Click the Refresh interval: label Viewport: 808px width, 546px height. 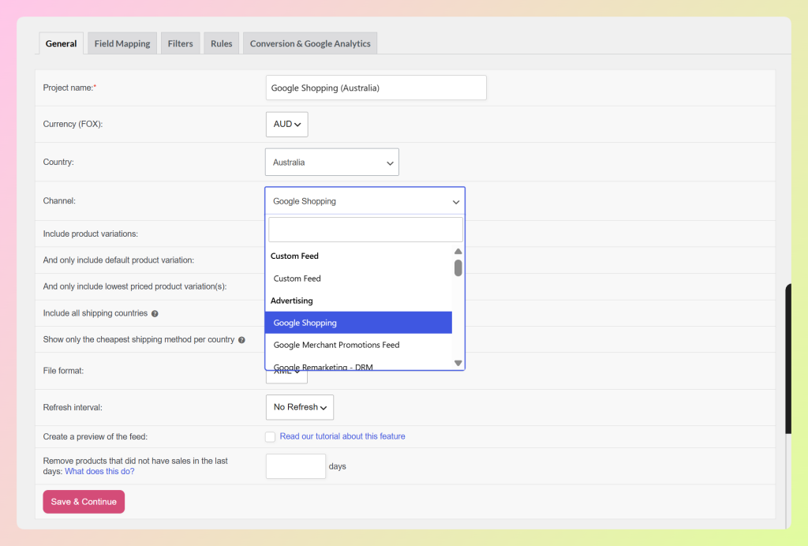[73, 407]
